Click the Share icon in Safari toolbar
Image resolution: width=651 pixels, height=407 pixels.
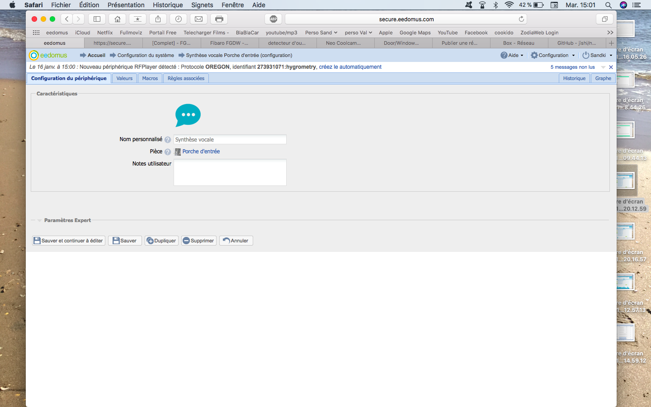tap(158, 19)
